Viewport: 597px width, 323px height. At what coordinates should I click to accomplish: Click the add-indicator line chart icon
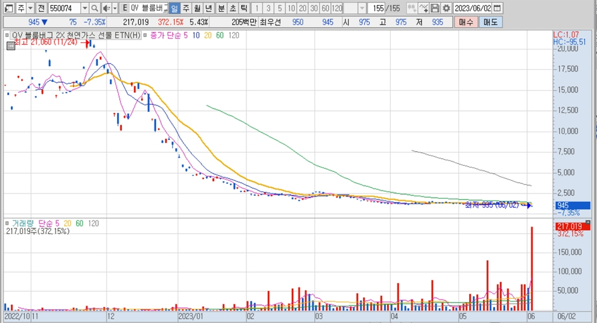pos(423,8)
